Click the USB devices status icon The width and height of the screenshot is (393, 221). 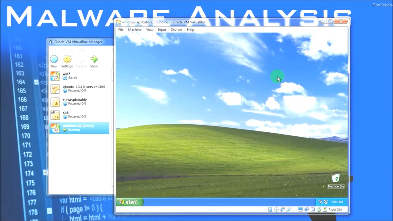click(289, 209)
